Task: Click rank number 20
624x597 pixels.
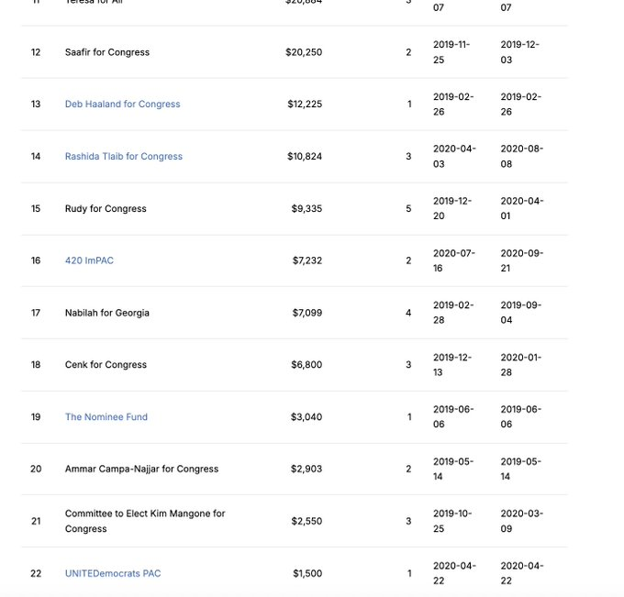Action: point(36,469)
